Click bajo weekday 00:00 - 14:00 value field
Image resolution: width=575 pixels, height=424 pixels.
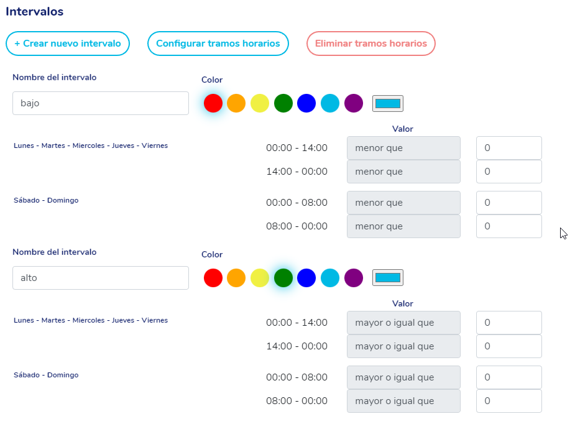[x=508, y=148]
